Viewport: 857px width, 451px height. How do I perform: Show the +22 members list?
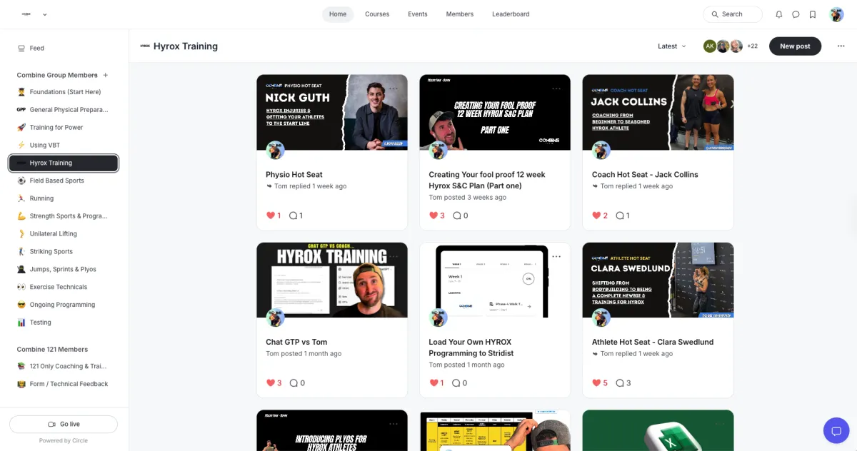[x=752, y=46]
